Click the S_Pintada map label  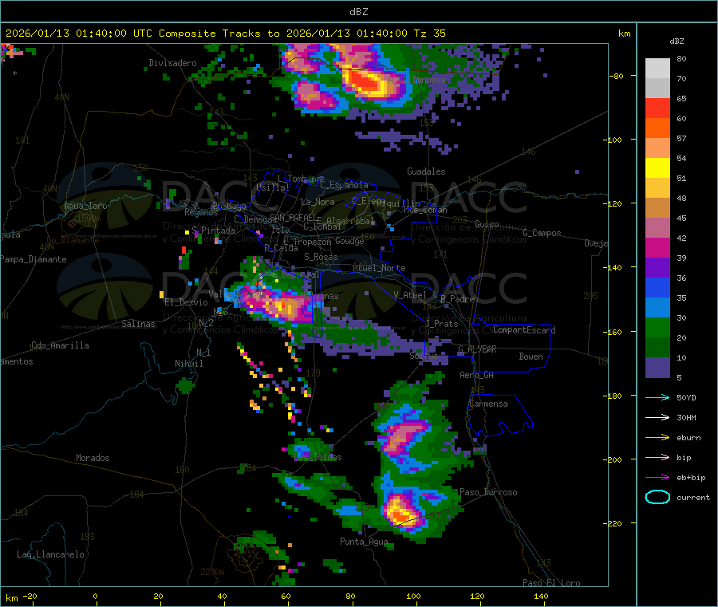pyautogui.click(x=213, y=231)
